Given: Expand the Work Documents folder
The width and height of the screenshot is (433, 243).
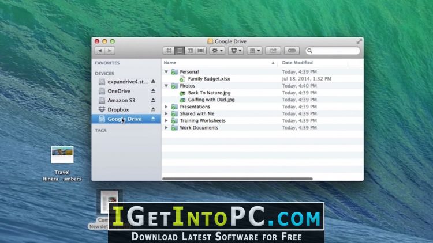Looking at the screenshot, I should coord(166,128).
